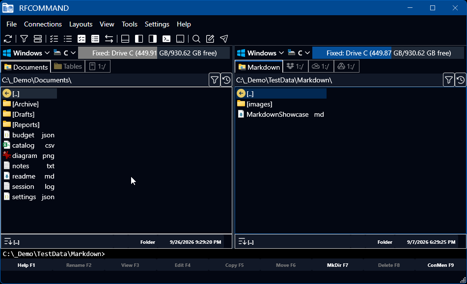
Task: Open the left panel drive C dropdown
Action: tap(65, 53)
